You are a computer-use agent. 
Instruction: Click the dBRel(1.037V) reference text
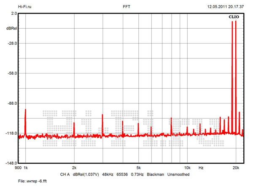(x=87, y=174)
